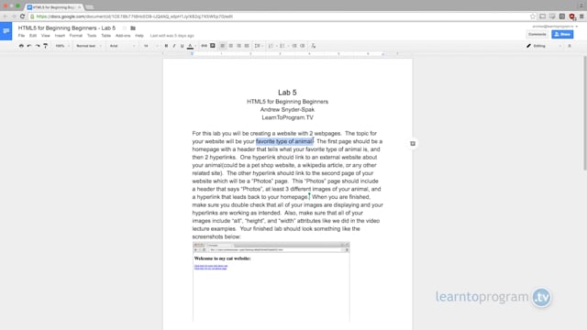Image resolution: width=587 pixels, height=330 pixels.
Task: Go back with the browser back arrow
Action: pyautogui.click(x=5, y=16)
